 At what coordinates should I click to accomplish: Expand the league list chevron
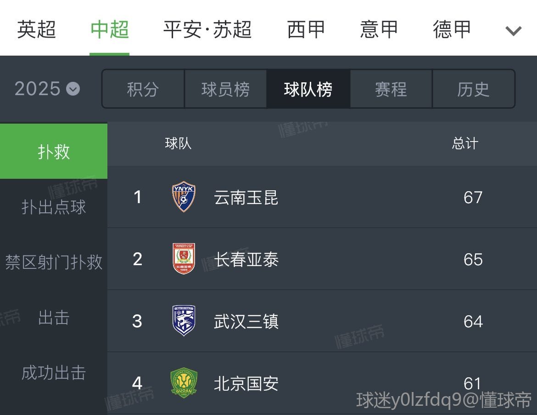click(513, 30)
